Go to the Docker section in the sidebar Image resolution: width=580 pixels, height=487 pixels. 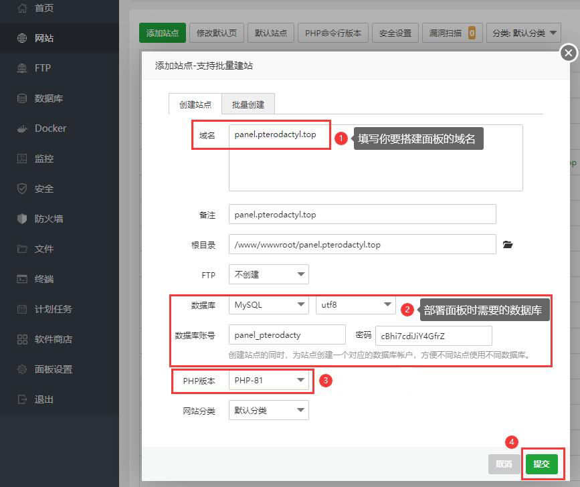pos(50,128)
